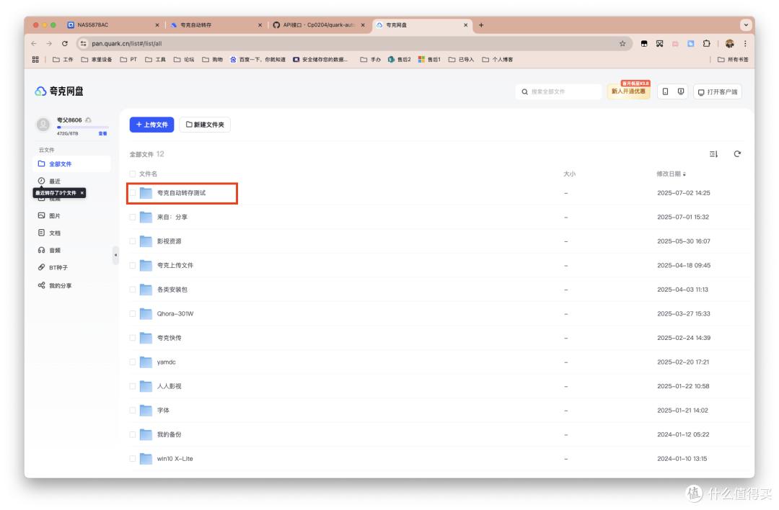Click the sort/list view icon
779x510 pixels.
coord(713,154)
